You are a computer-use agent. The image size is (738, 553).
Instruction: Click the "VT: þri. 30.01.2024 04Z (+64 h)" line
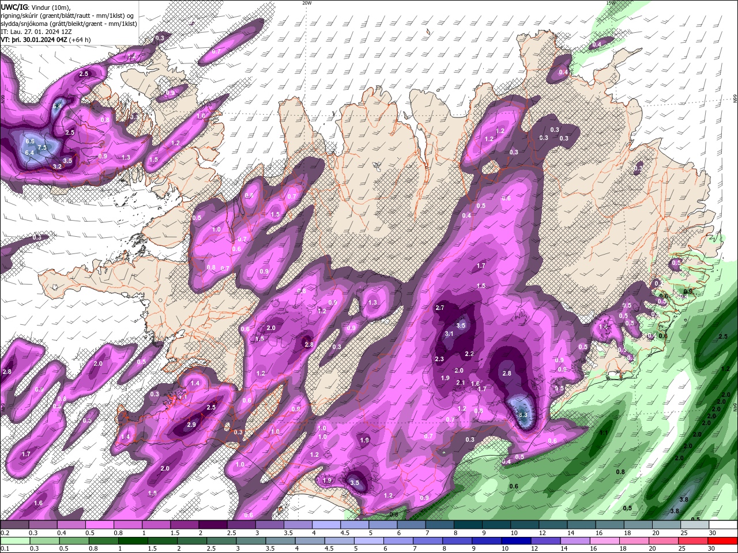[x=46, y=40]
